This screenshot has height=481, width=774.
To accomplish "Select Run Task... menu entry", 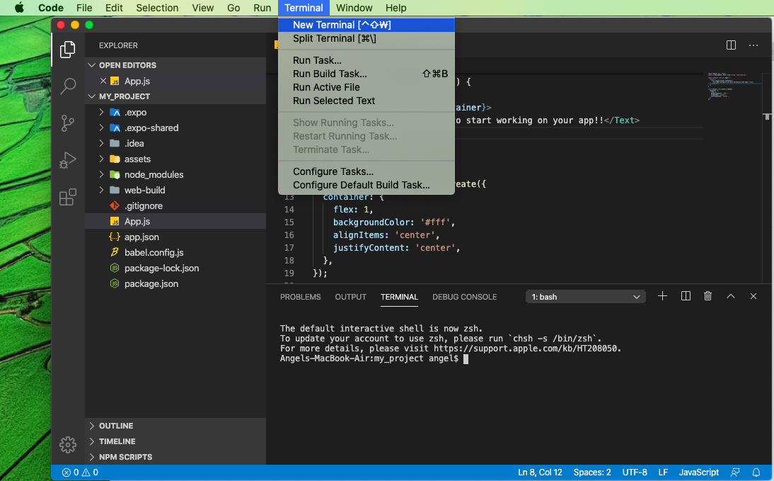I will [366, 60].
